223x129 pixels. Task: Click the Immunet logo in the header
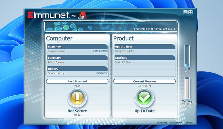pos(49,15)
